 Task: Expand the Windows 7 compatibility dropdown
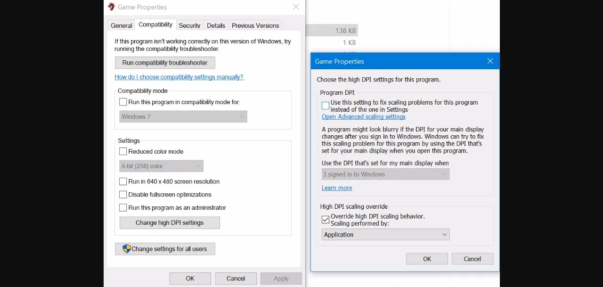click(183, 116)
